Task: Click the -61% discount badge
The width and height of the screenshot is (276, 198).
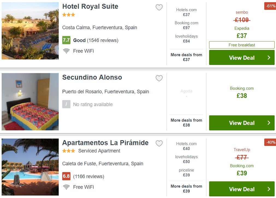Action: coord(270,6)
